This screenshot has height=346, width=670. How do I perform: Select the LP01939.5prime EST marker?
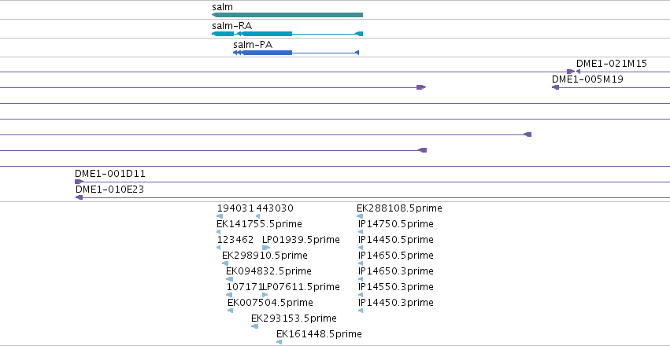coord(266,248)
